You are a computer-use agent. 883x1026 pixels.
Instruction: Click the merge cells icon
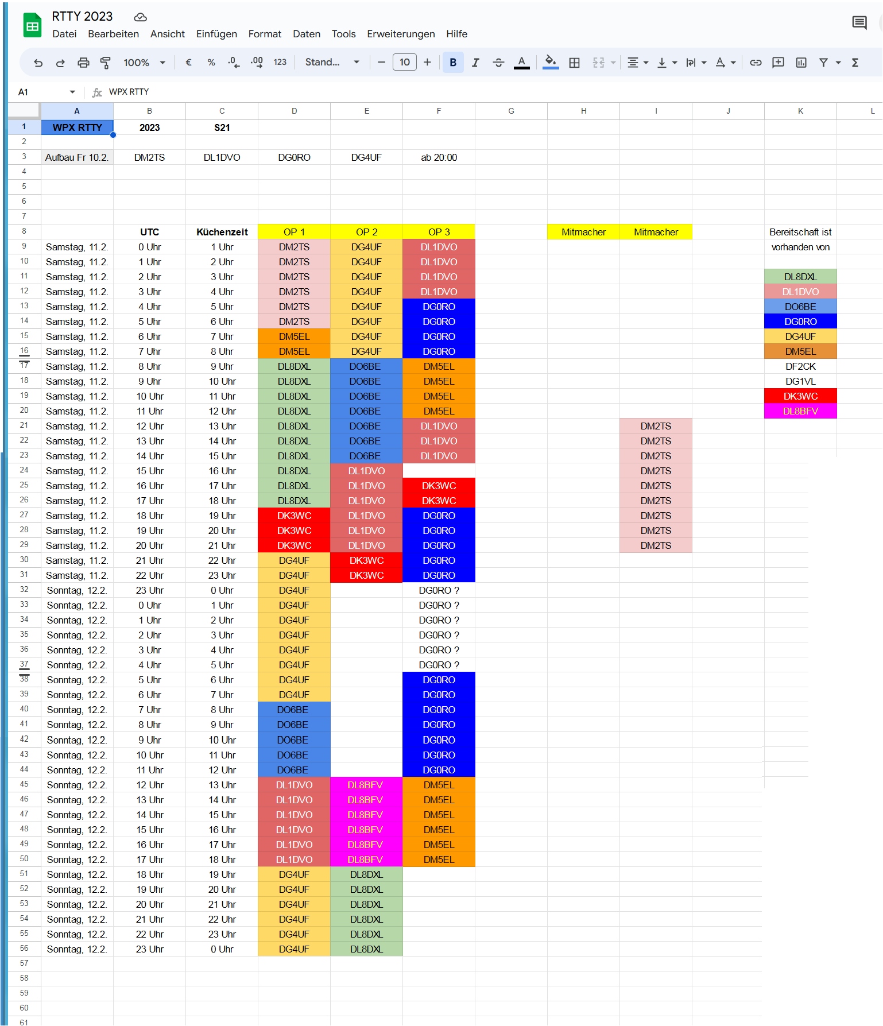[x=598, y=63]
